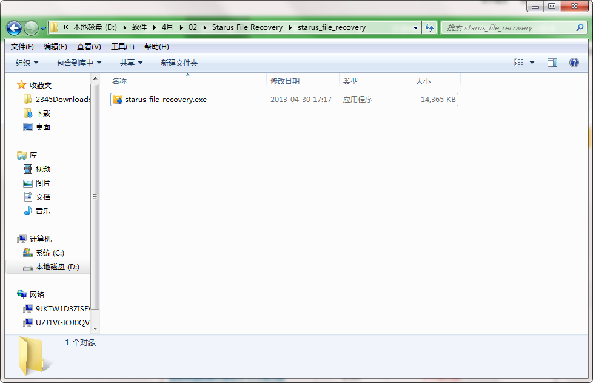This screenshot has width=593, height=383.
Task: Open the 帮助(H) menu
Action: [156, 47]
